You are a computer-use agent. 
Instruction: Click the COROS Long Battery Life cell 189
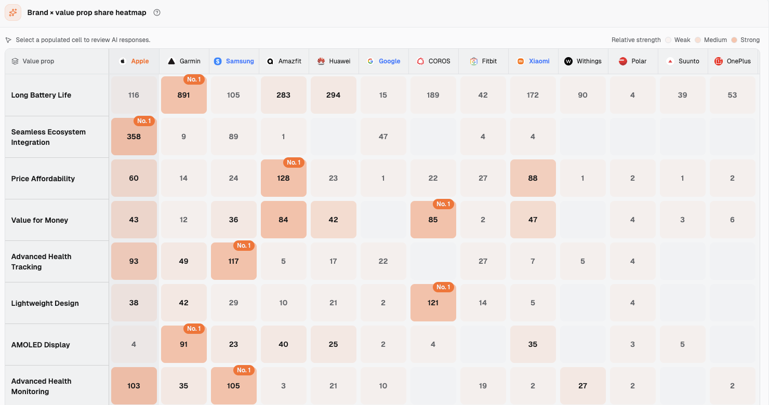(433, 95)
